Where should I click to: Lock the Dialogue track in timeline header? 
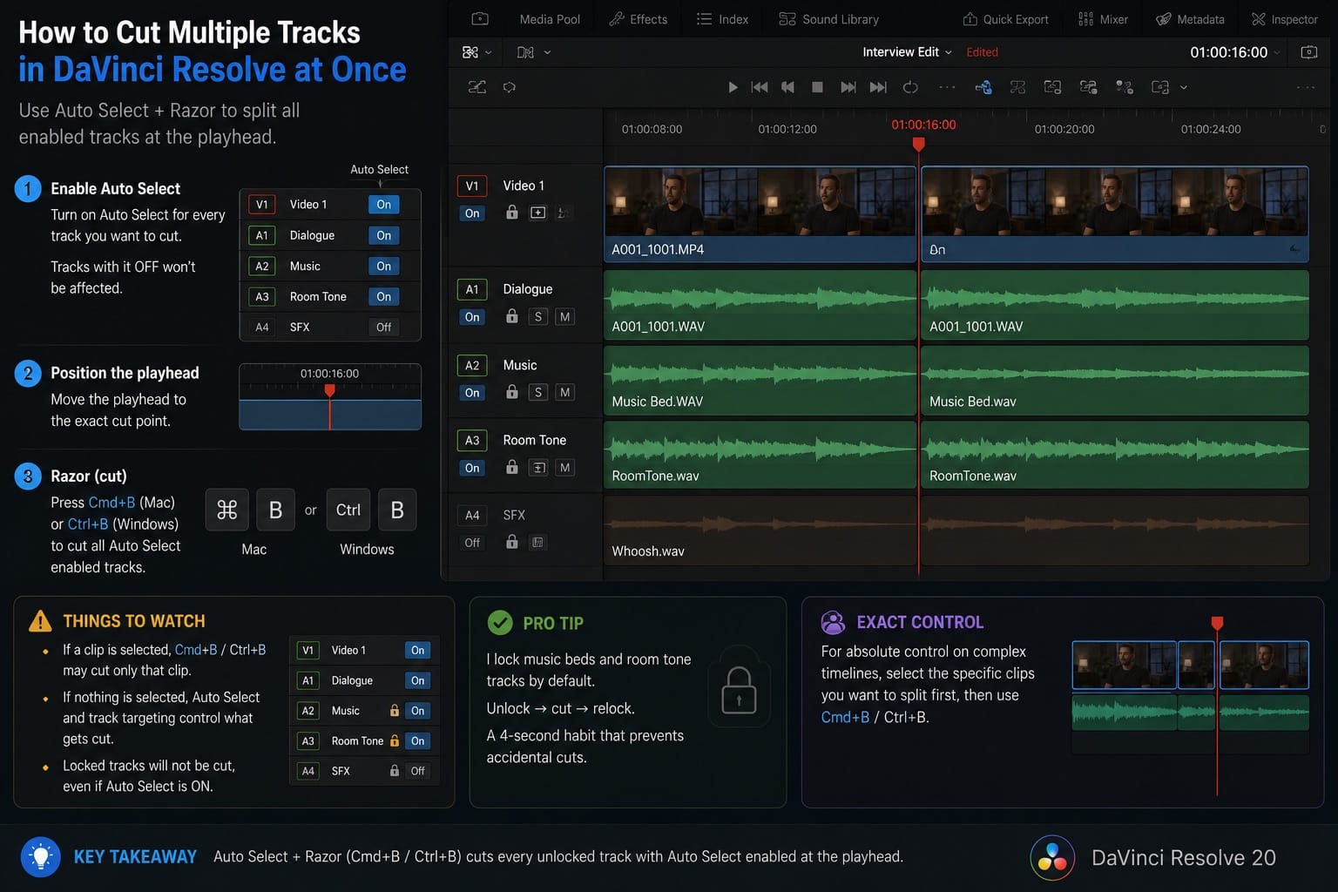[512, 316]
